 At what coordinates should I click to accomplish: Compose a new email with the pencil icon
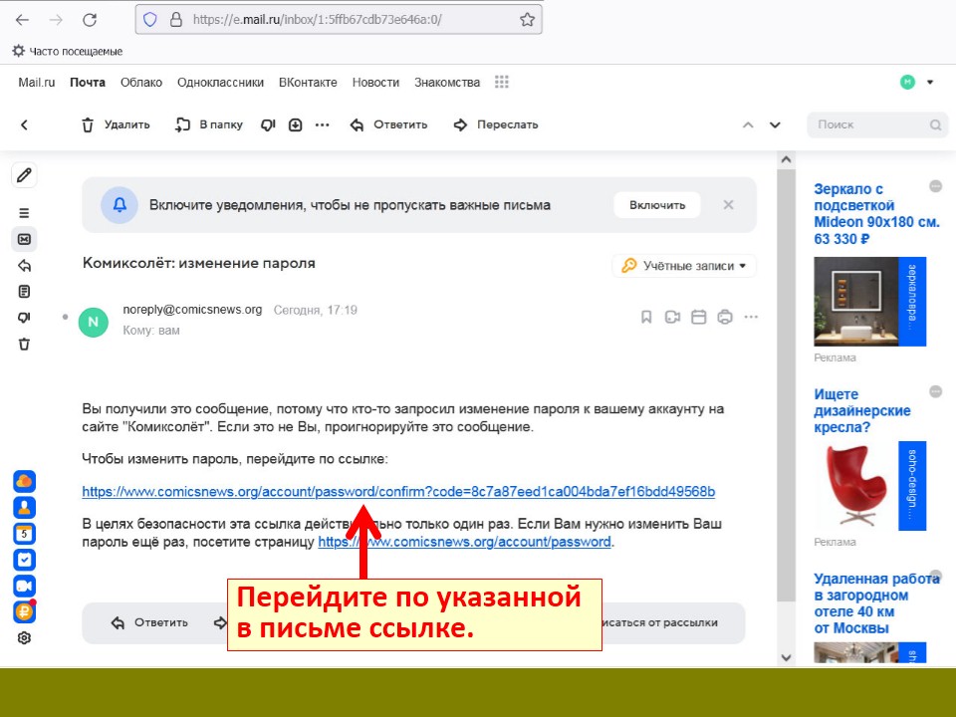point(24,175)
